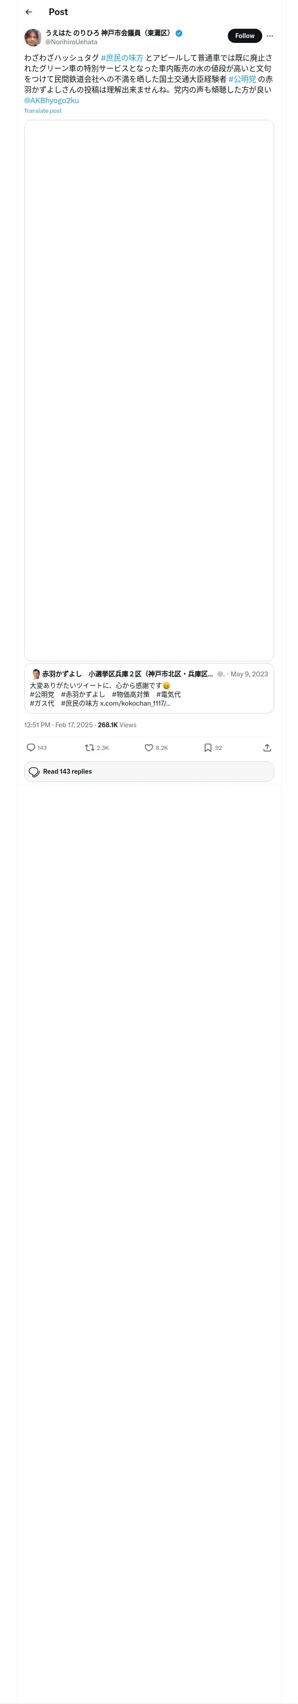
Task: Click the reply speech bubble icon
Action: click(x=30, y=748)
